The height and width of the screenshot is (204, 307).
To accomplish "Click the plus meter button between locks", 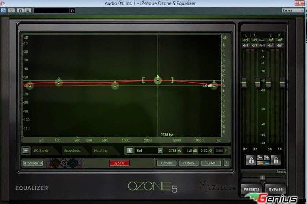I will point(267,158).
